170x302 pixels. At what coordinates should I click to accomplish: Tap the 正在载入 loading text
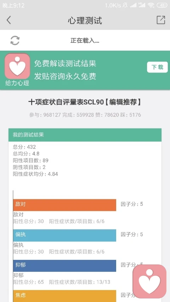pyautogui.click(x=85, y=41)
